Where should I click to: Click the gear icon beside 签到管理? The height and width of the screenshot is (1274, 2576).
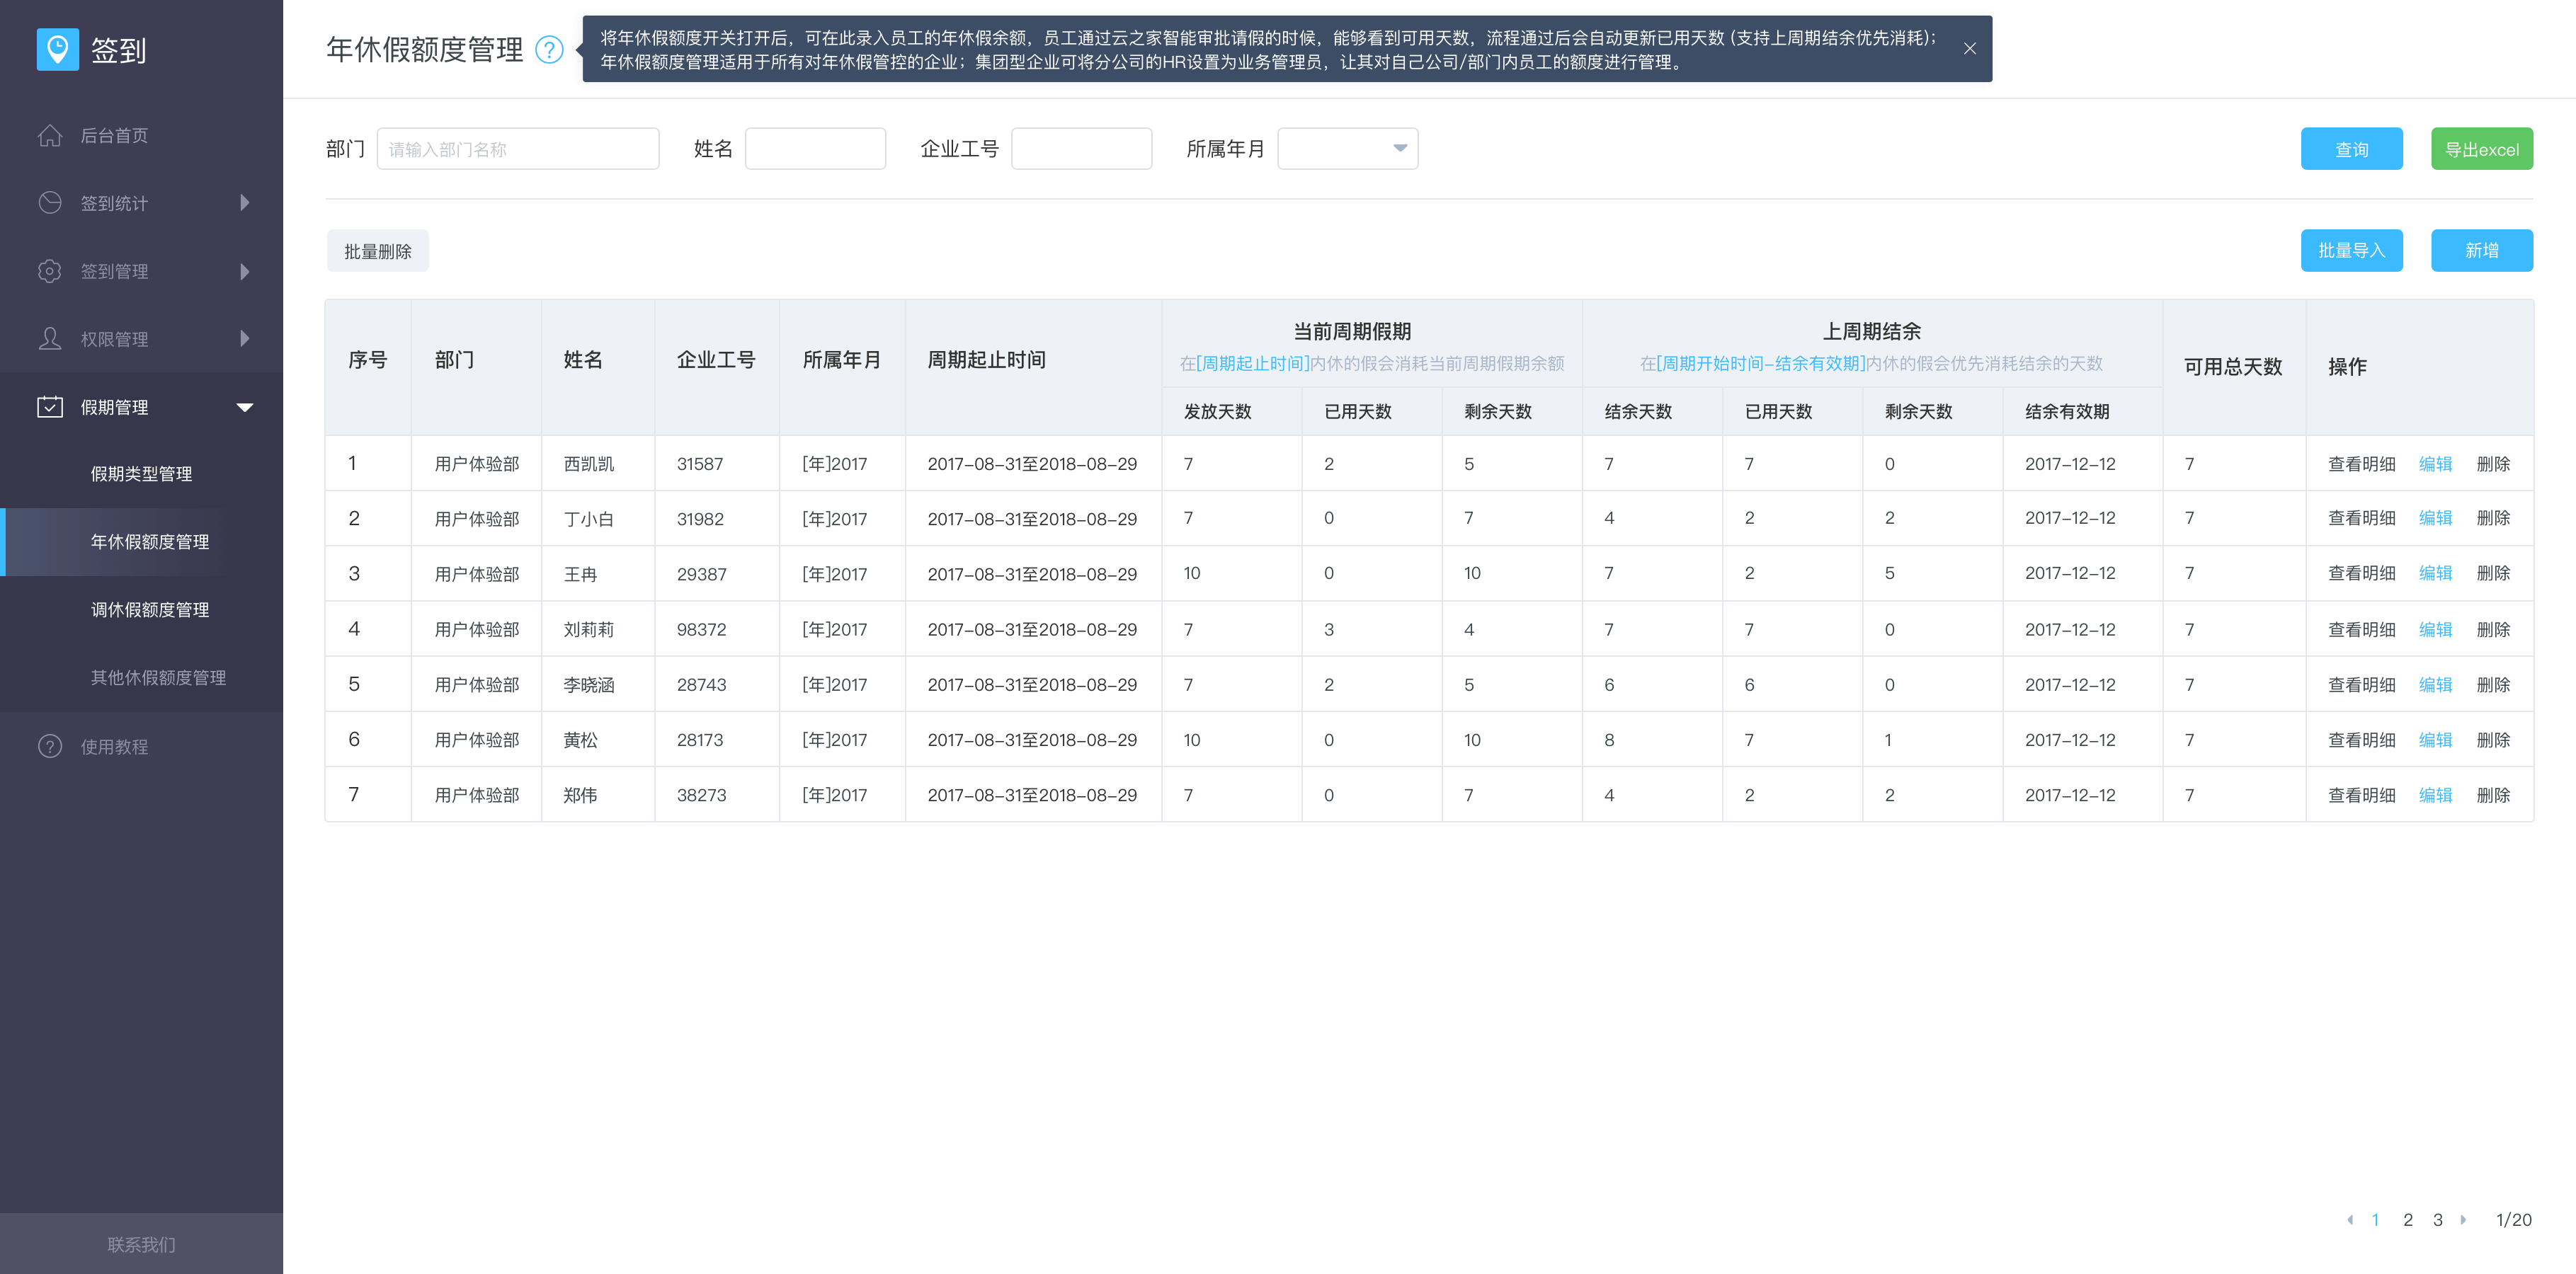(x=50, y=271)
